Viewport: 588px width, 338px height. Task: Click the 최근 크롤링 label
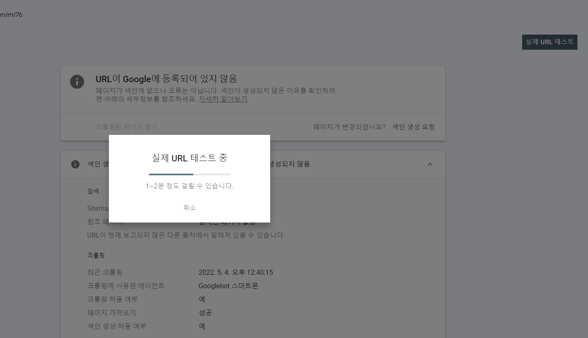[x=105, y=273]
